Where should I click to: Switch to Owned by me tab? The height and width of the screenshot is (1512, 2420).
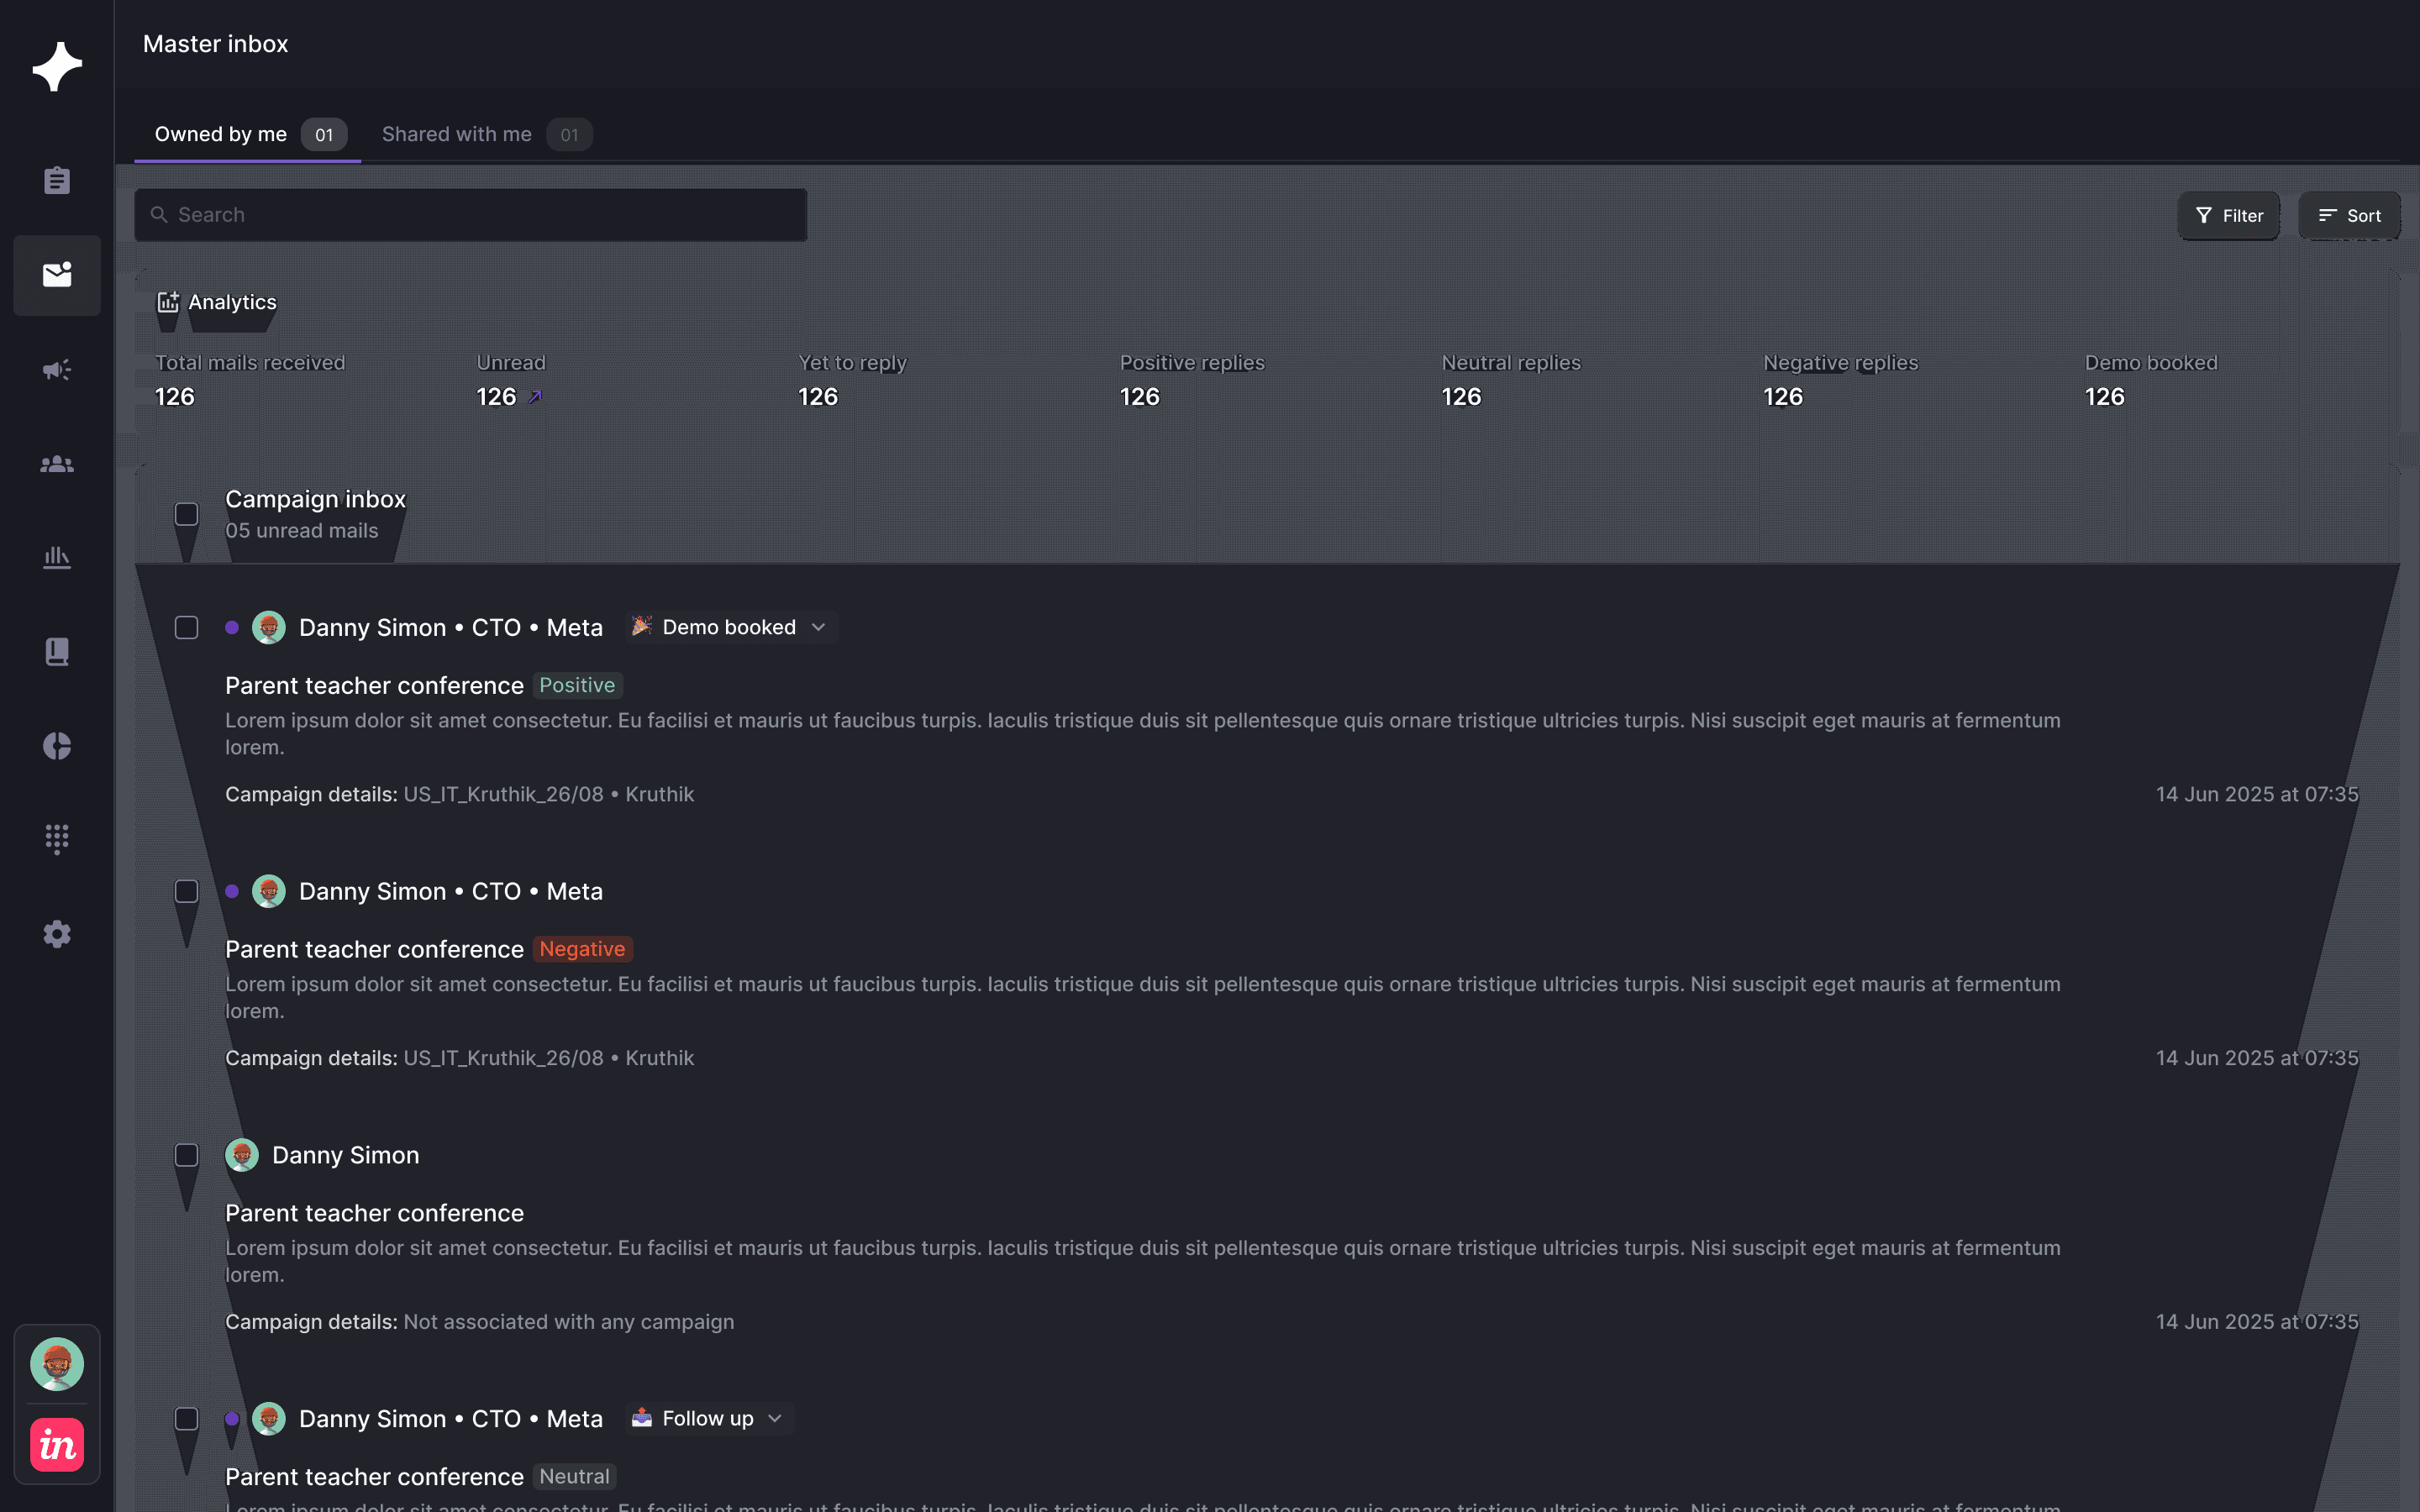[x=248, y=135]
